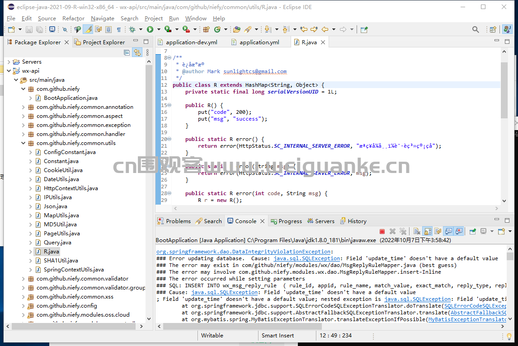The height and width of the screenshot is (346, 518).
Task: Open the Navigate menu
Action: coord(103,19)
